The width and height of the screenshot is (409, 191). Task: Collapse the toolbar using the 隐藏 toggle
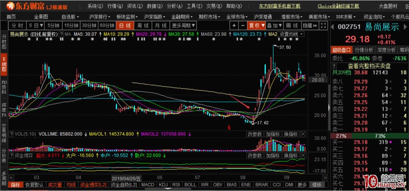[x=308, y=26]
